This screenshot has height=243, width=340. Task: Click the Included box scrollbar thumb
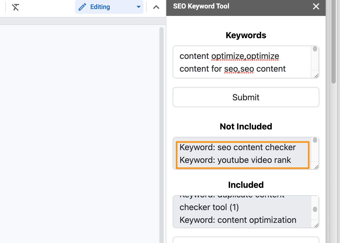(x=315, y=209)
